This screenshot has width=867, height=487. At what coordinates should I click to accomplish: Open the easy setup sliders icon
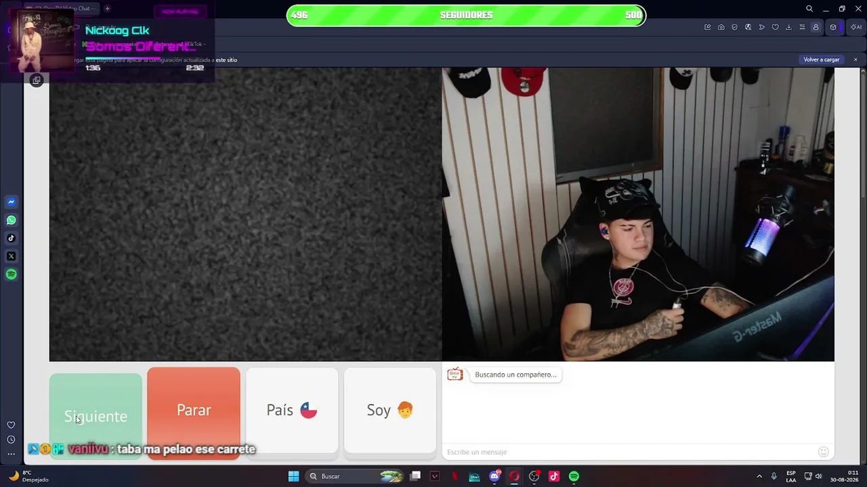(x=803, y=27)
